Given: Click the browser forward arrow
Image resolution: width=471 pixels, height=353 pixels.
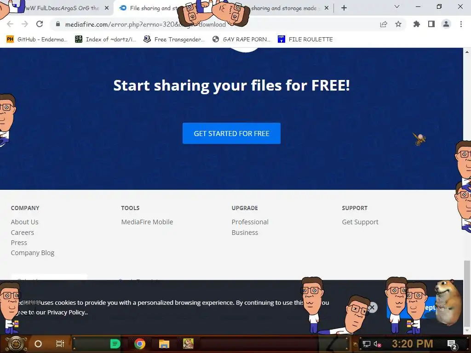Looking at the screenshot, I should [x=25, y=24].
